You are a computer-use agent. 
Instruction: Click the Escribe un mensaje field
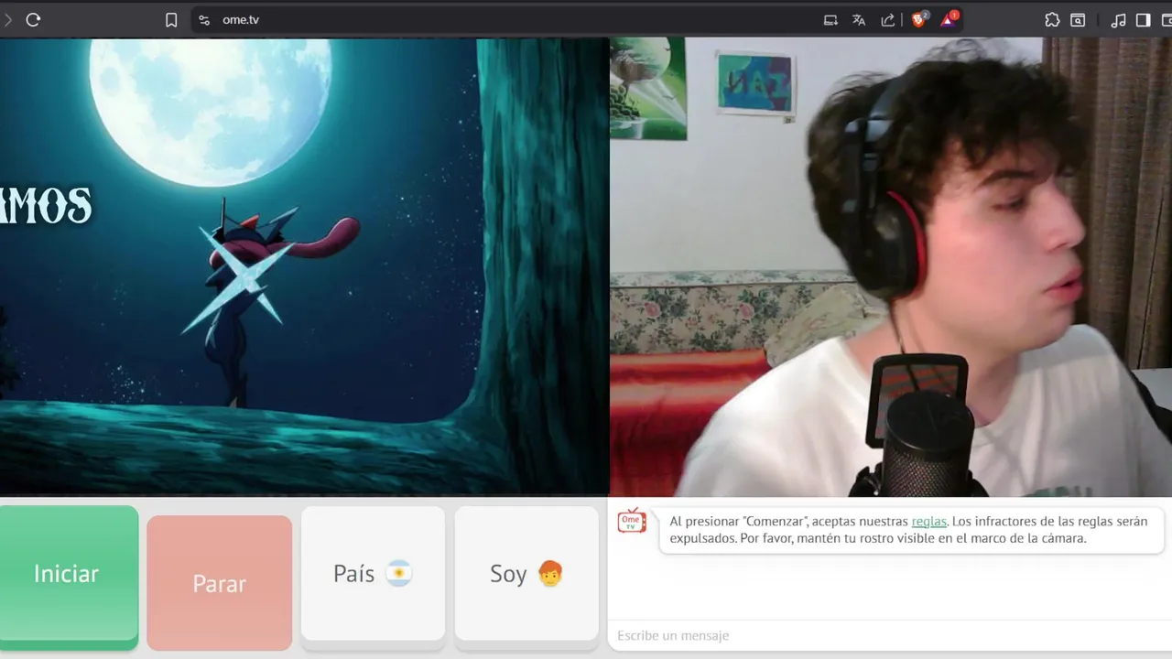tap(889, 635)
